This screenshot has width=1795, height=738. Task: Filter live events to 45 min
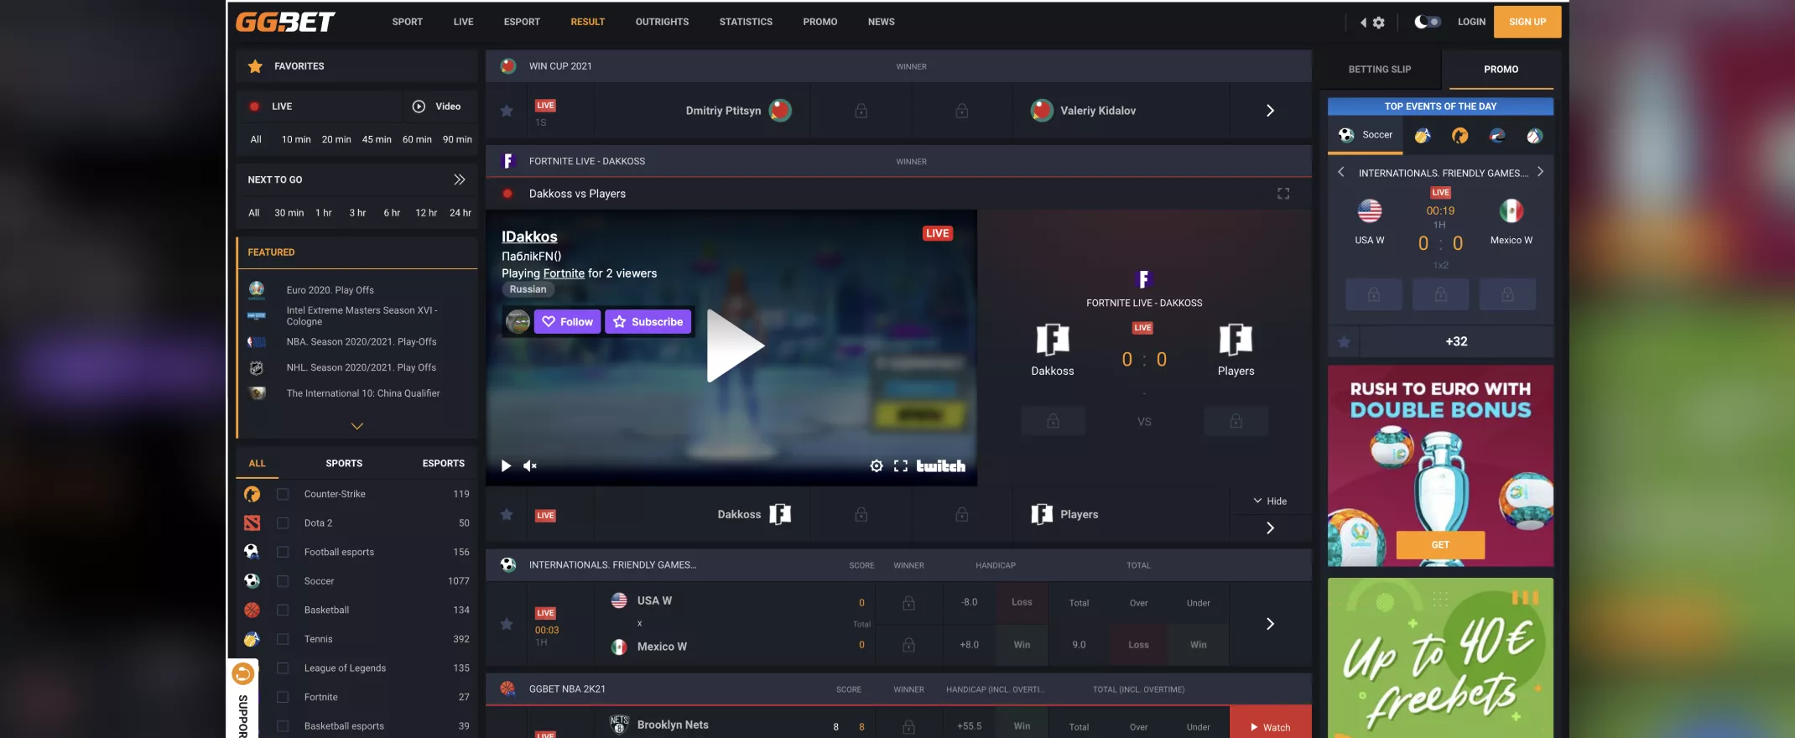(377, 140)
